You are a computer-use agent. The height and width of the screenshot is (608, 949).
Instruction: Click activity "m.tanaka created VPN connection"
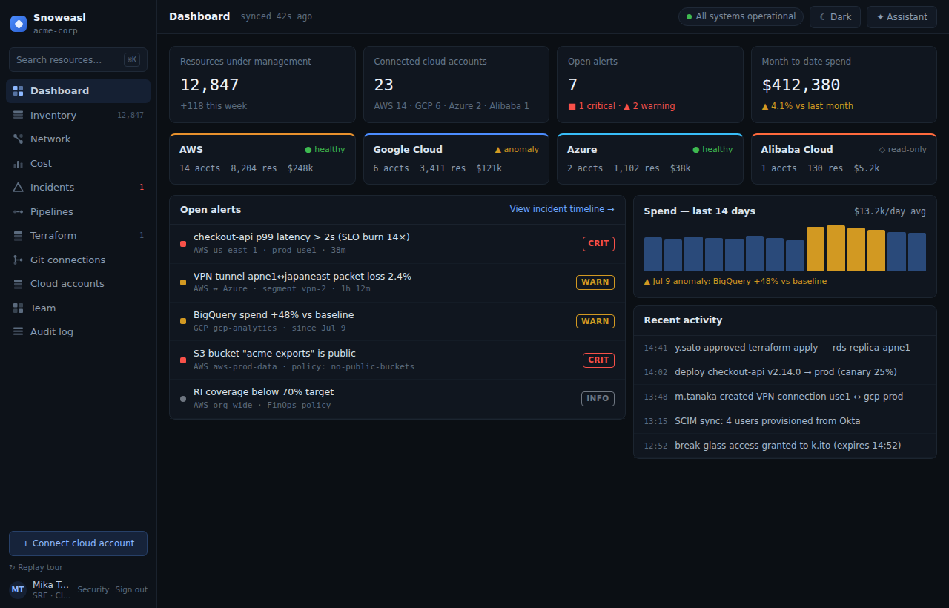point(785,397)
